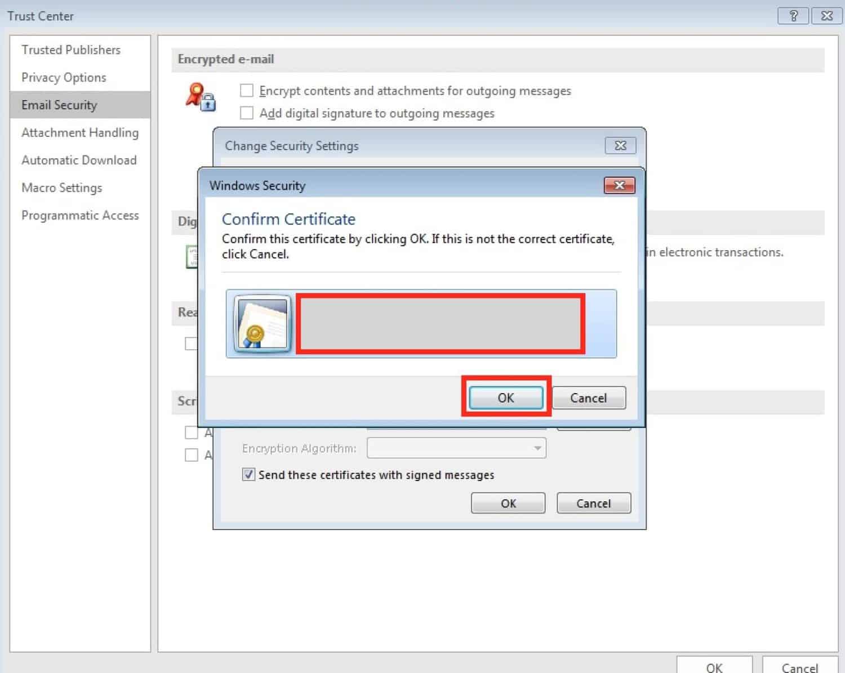Click the red ribbon lock icon beside Encrypted e-mail

pos(201,99)
